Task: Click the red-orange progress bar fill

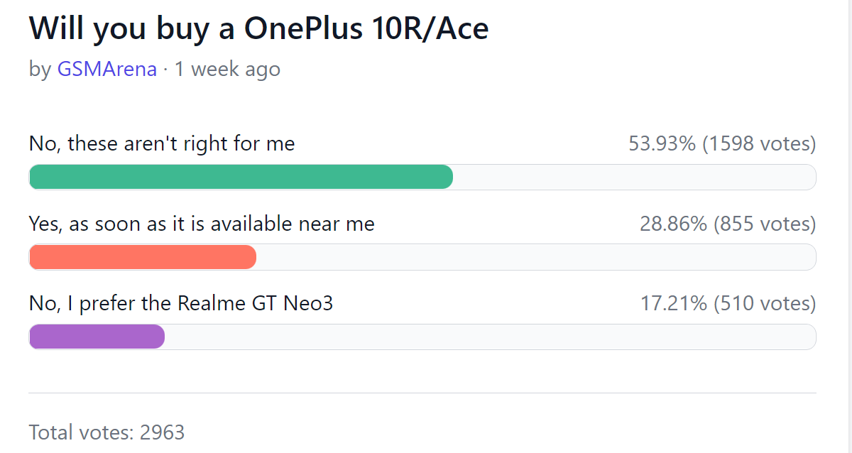Action: click(x=143, y=257)
